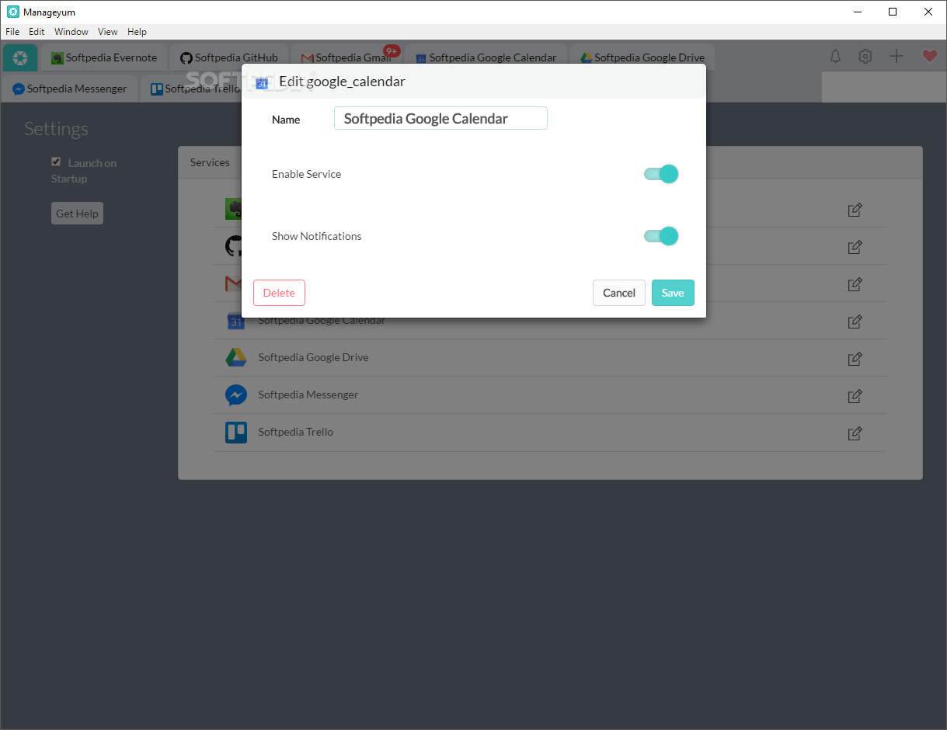Switch to the Softpedia Trello tab
Image resolution: width=947 pixels, height=730 pixels.
coord(192,89)
